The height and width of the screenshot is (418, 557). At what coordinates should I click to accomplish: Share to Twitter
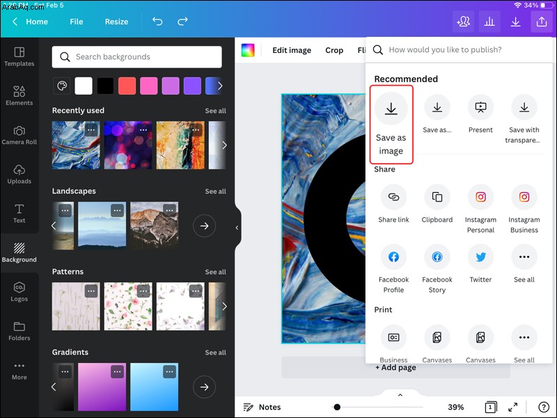[480, 264]
